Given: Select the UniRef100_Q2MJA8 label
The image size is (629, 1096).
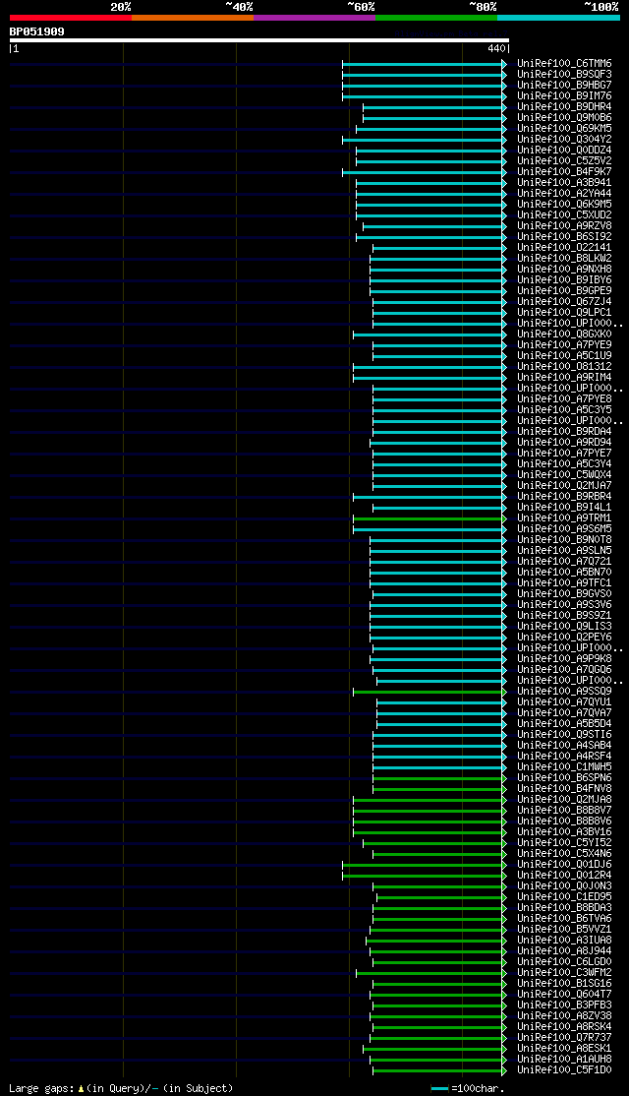Looking at the screenshot, I should coord(565,800).
